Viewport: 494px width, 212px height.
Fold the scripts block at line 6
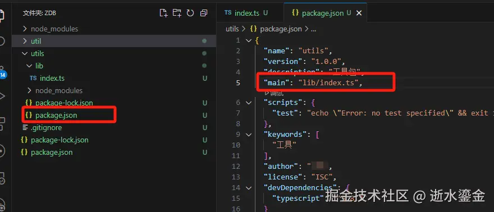249,103
